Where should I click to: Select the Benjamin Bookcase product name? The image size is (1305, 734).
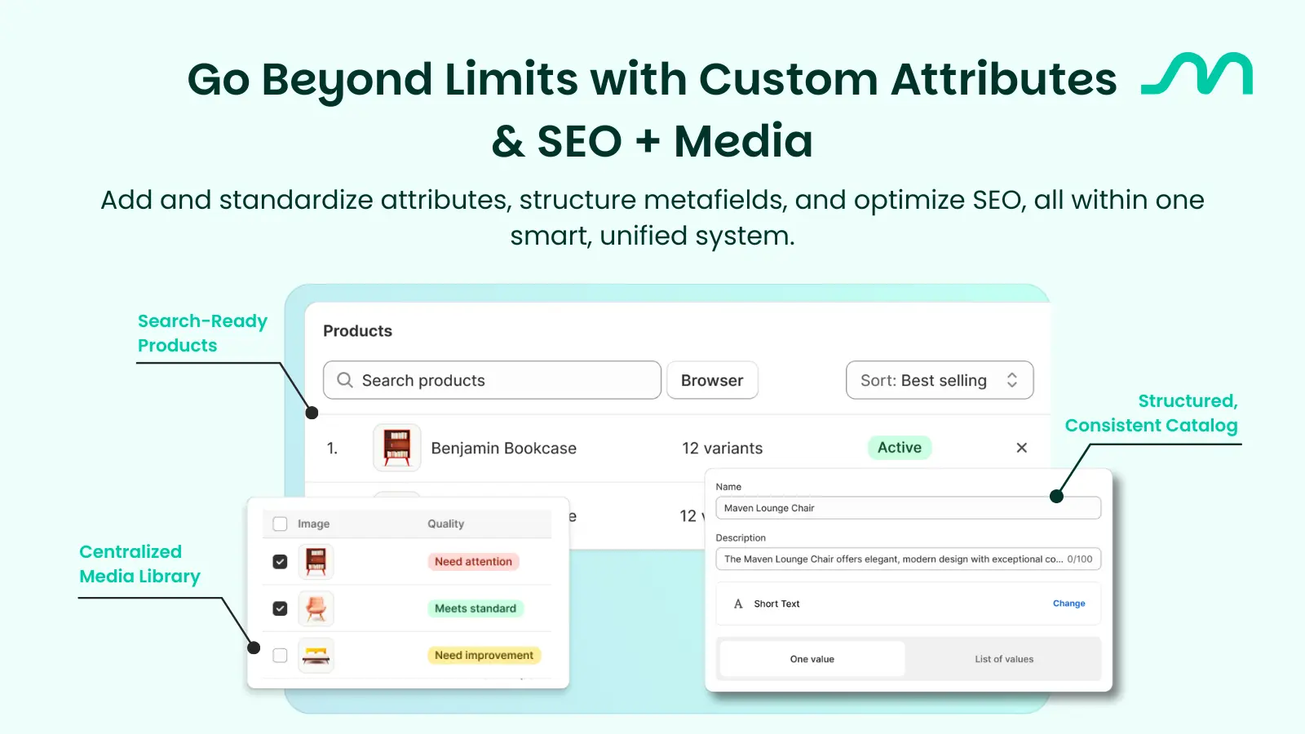[503, 448]
